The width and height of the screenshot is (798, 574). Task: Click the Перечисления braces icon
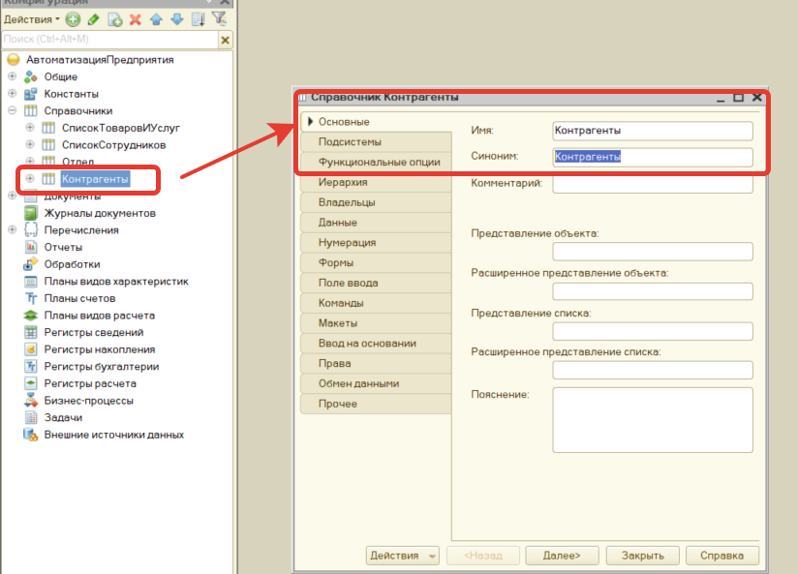click(31, 230)
